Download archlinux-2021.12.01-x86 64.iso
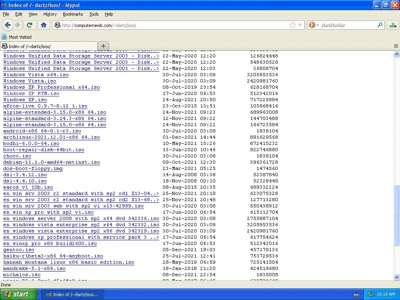 coord(52,137)
